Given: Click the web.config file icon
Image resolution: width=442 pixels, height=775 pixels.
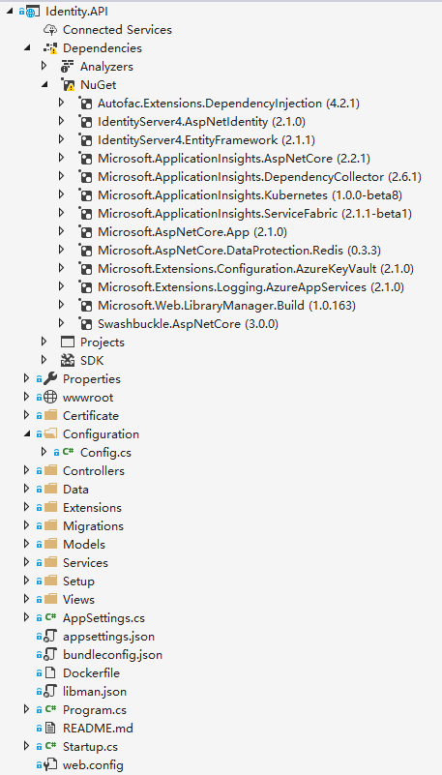Looking at the screenshot, I should (50, 764).
